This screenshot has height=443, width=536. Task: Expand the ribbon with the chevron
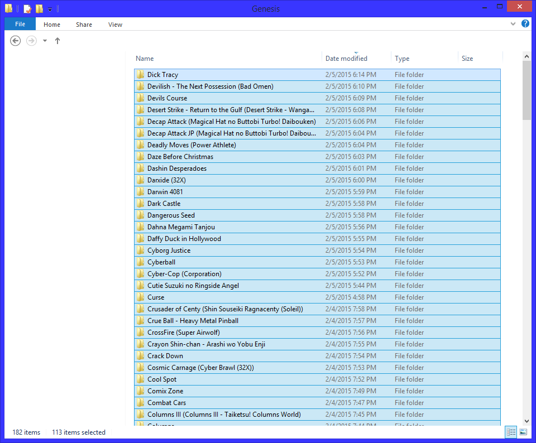point(513,24)
